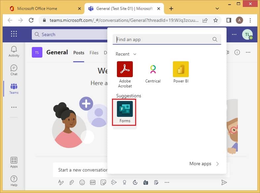
Task: Send the message with arrow button
Action: point(224,182)
